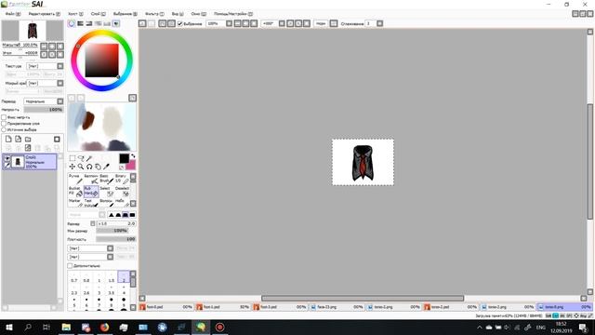Open the second brush texture dropdown
Viewport: 595px width, 335px height.
tap(110, 257)
